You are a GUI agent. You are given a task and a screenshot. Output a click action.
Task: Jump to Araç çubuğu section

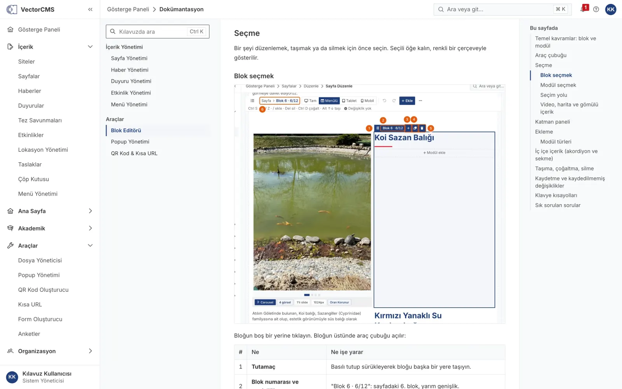[x=550, y=55]
